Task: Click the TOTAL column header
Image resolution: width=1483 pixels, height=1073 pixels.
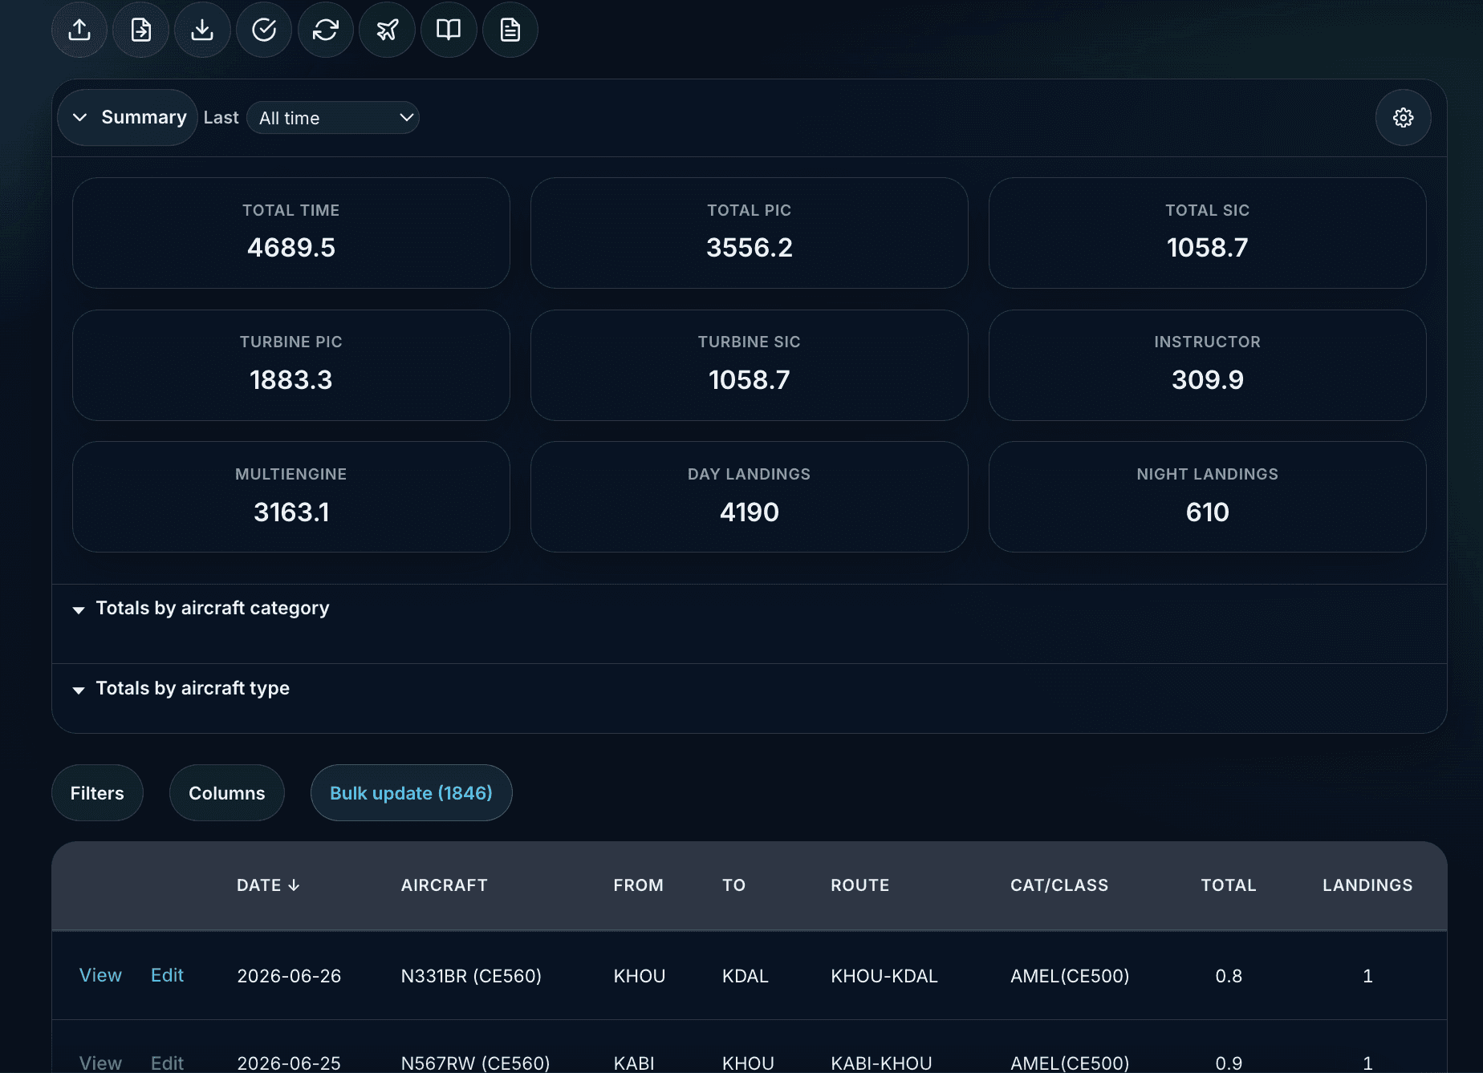Action: [1229, 885]
